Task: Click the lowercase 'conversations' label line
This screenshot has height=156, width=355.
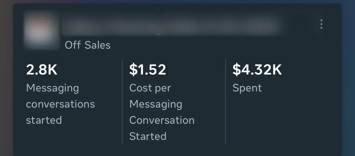Action: click(61, 104)
